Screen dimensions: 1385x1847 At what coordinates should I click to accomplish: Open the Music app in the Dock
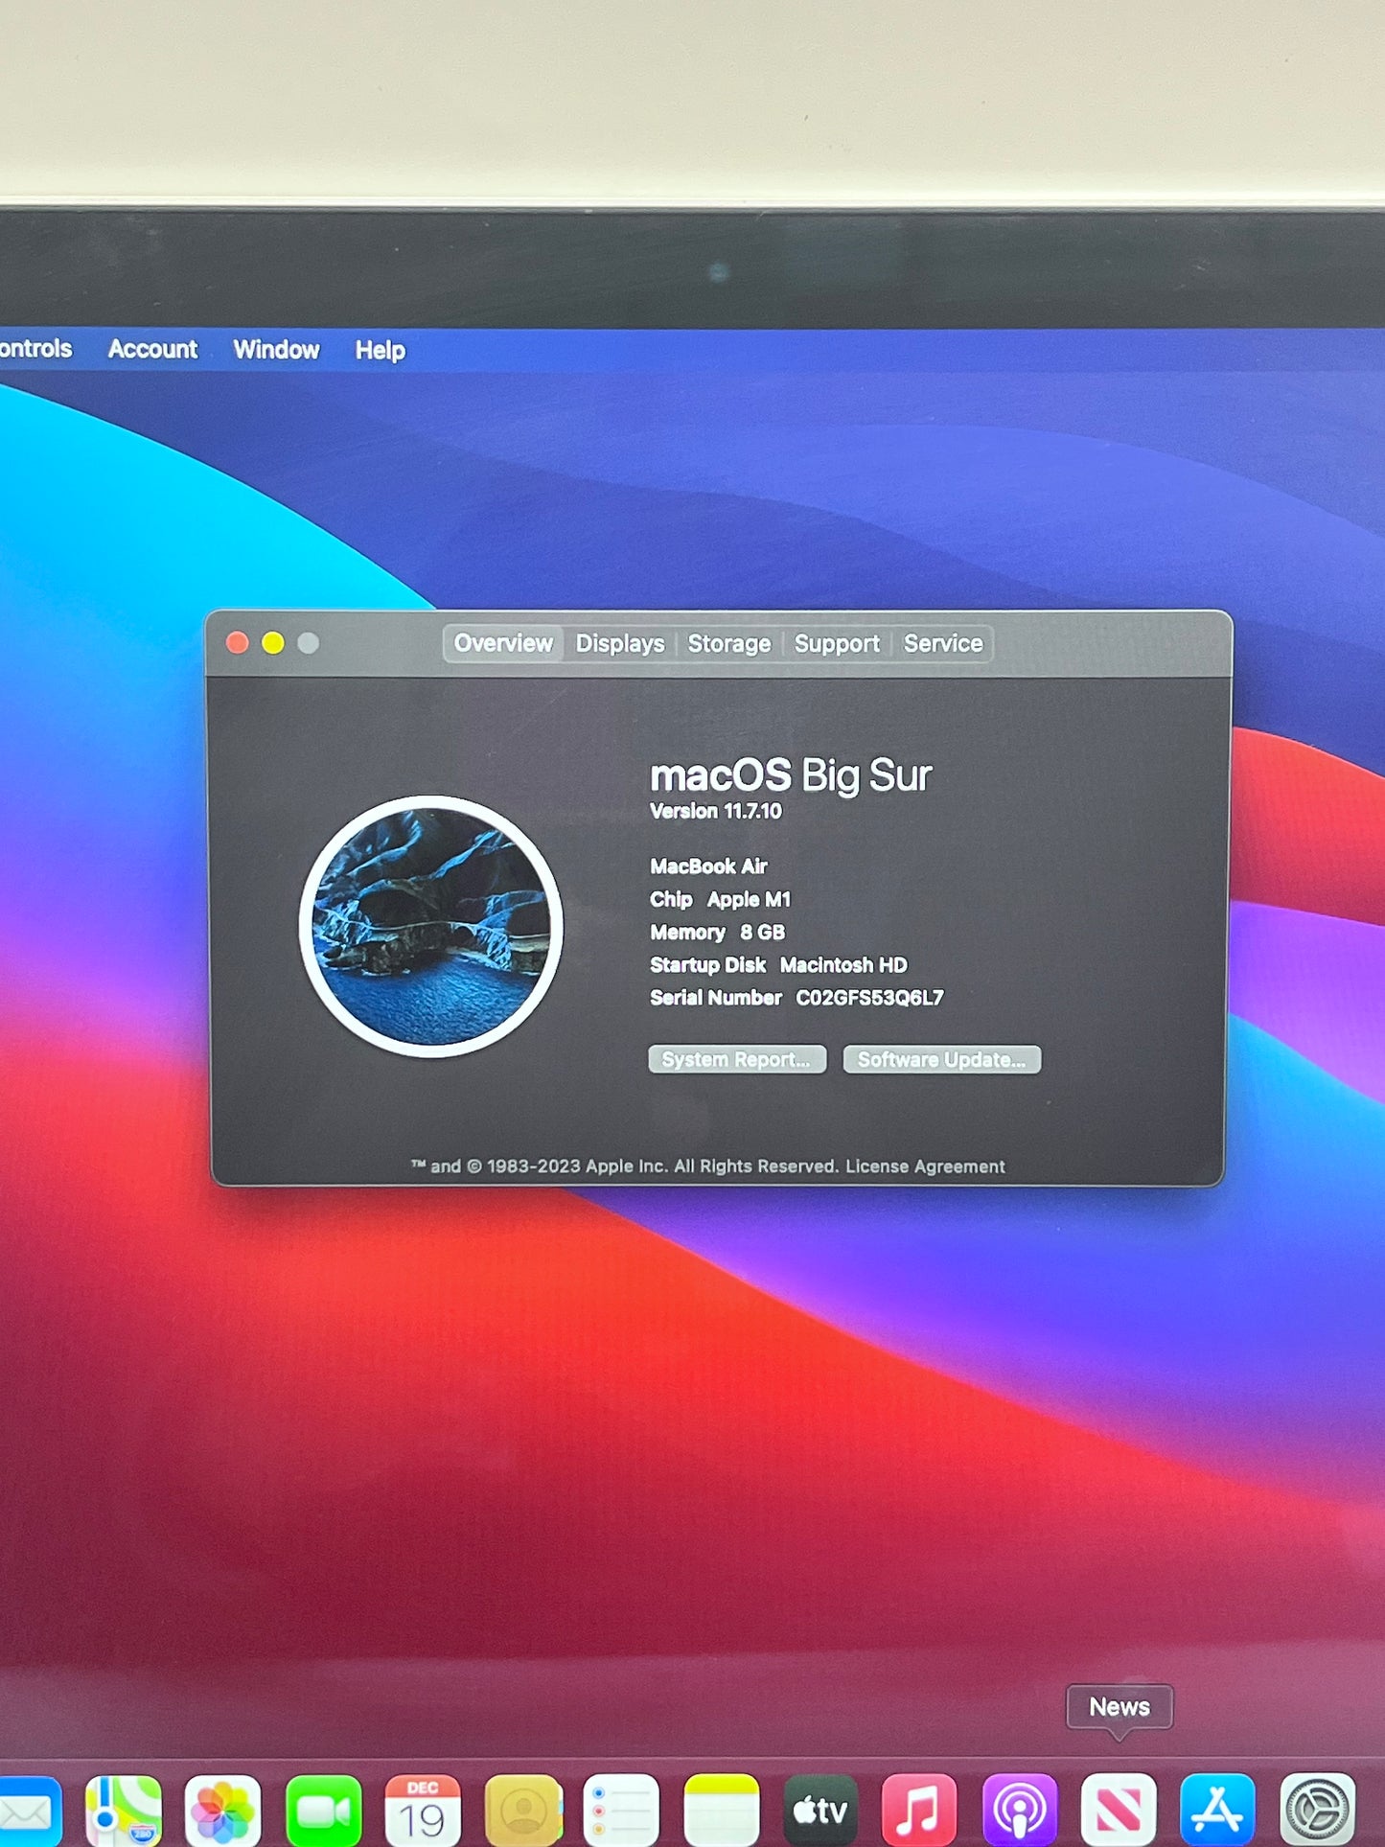[919, 1811]
